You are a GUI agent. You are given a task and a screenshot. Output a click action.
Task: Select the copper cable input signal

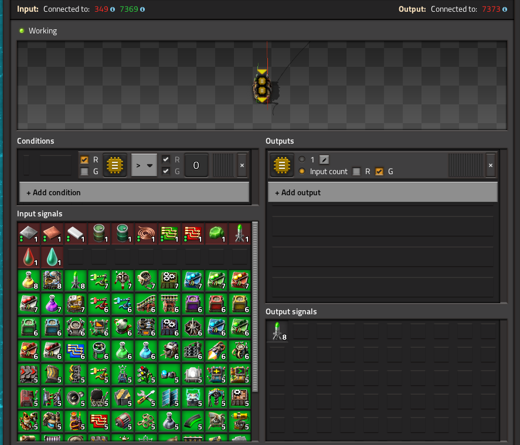[x=146, y=233]
